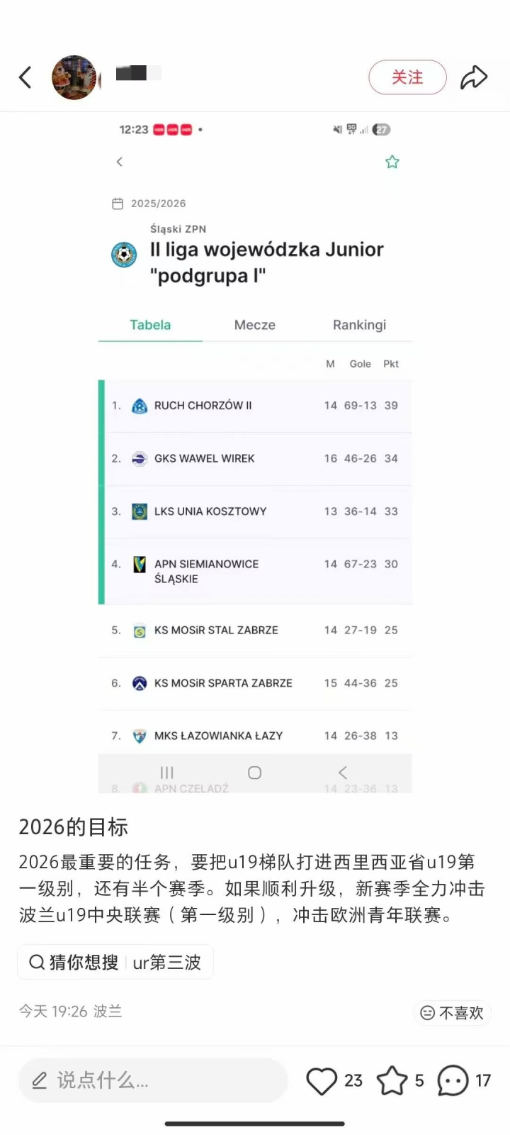Tap the APN Siemianowice Śląskie club logo
510x1135 pixels.
140,565
